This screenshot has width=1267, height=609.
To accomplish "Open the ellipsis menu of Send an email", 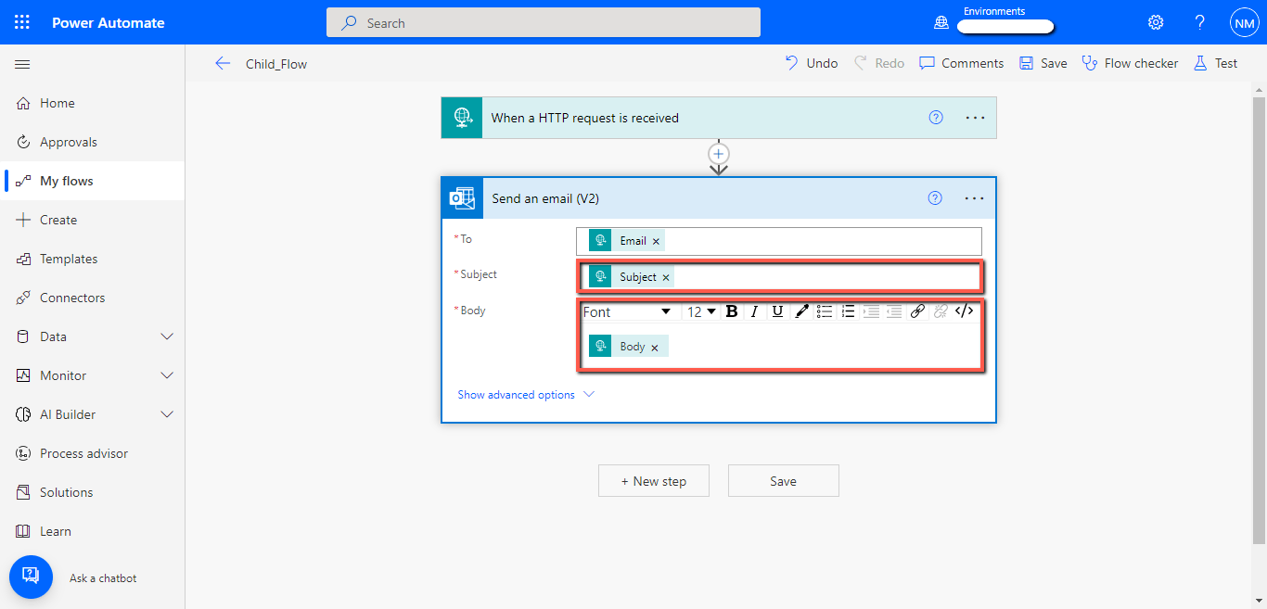I will pyautogui.click(x=975, y=198).
